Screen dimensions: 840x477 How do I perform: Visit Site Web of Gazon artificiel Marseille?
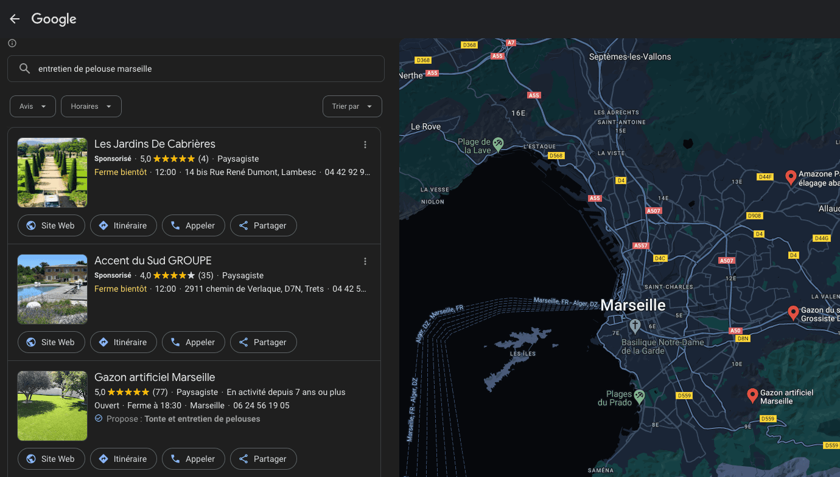[51, 459]
